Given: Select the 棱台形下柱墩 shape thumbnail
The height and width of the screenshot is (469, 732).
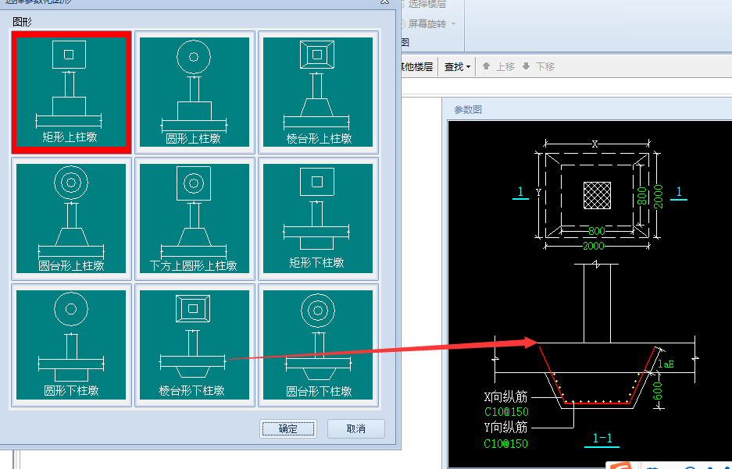Looking at the screenshot, I should click(x=194, y=344).
